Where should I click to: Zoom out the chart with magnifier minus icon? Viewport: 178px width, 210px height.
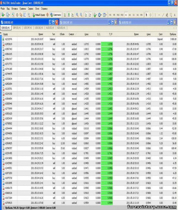point(81,15)
